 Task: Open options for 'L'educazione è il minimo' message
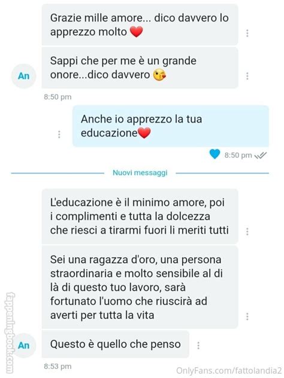pyautogui.click(x=247, y=231)
